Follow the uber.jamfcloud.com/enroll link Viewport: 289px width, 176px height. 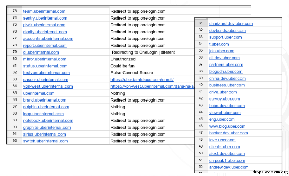(x=142, y=80)
